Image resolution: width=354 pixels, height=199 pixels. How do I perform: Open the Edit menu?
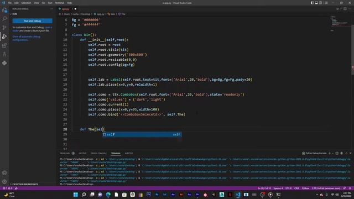[x=17, y=3]
